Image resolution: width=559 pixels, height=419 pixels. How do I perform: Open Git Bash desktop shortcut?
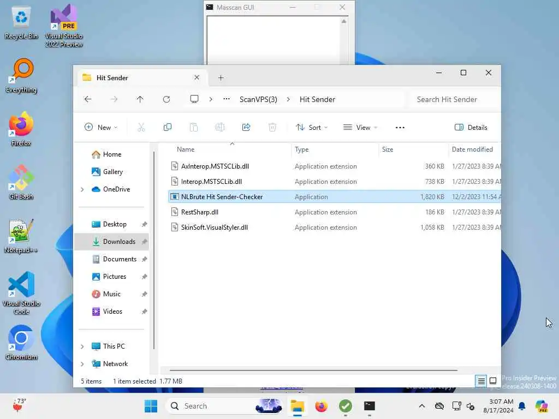coord(21,182)
